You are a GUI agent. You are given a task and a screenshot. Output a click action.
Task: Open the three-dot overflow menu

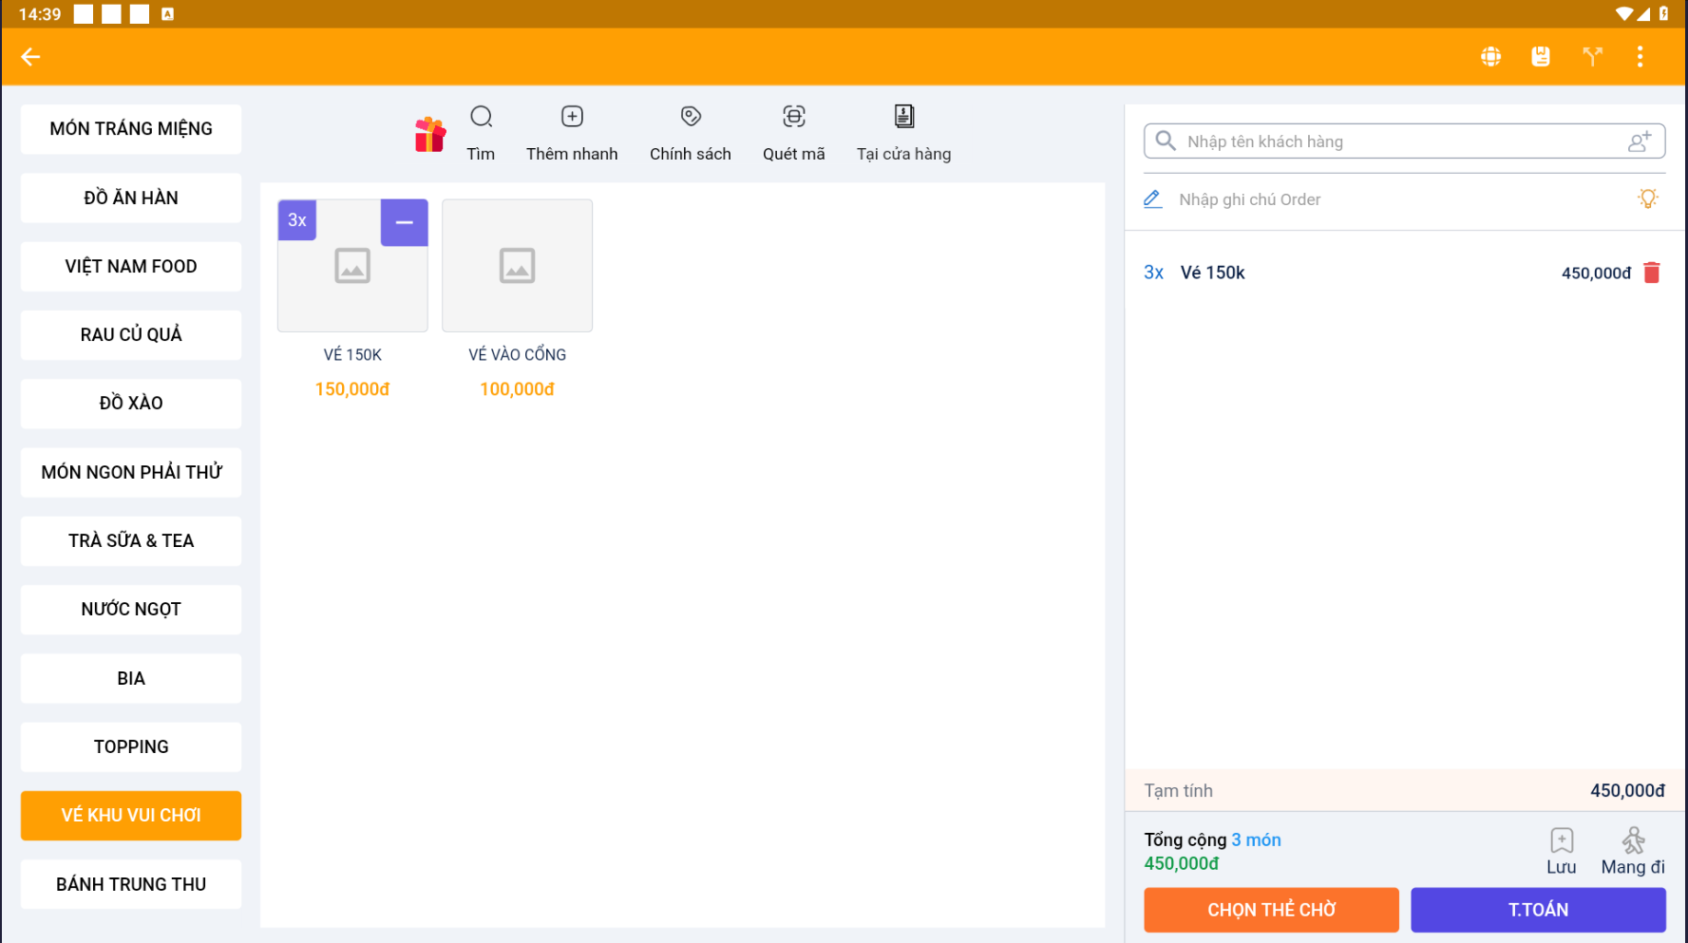(1640, 57)
